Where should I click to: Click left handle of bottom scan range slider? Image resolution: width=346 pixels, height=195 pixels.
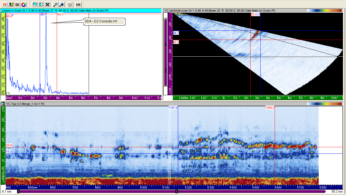pyautogui.click(x=18, y=191)
